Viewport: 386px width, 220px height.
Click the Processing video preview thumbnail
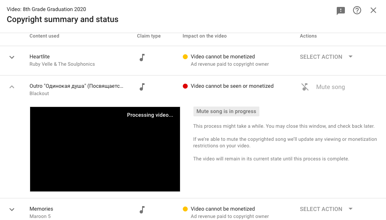(x=105, y=149)
